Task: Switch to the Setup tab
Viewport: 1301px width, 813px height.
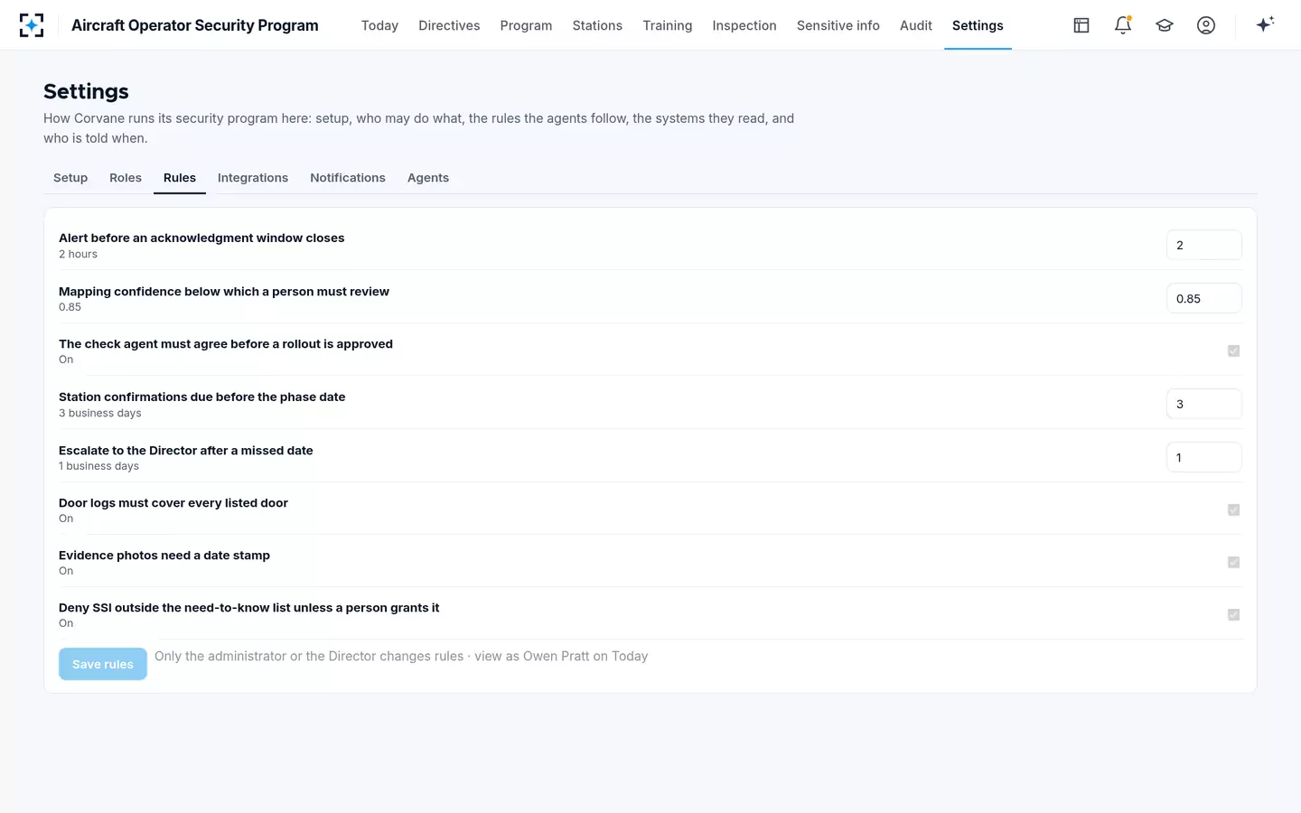Action: pyautogui.click(x=70, y=178)
